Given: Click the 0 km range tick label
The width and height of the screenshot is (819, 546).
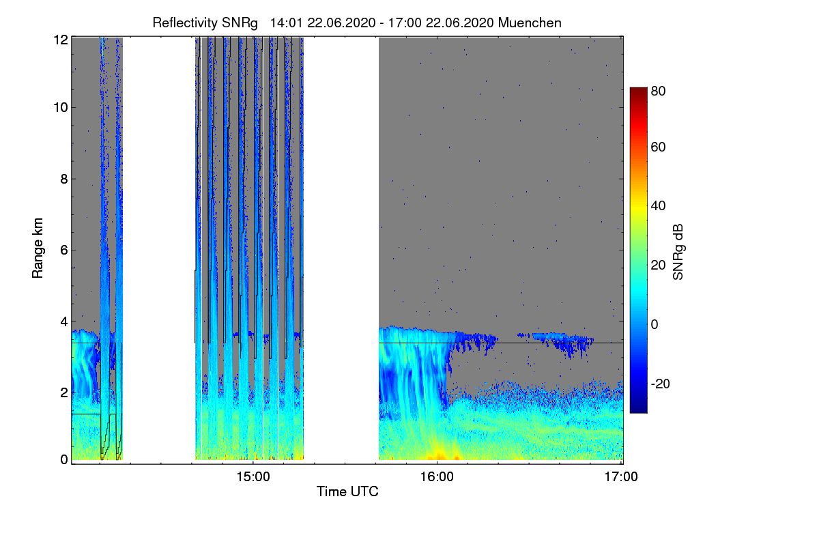Looking at the screenshot, I should coord(64,459).
